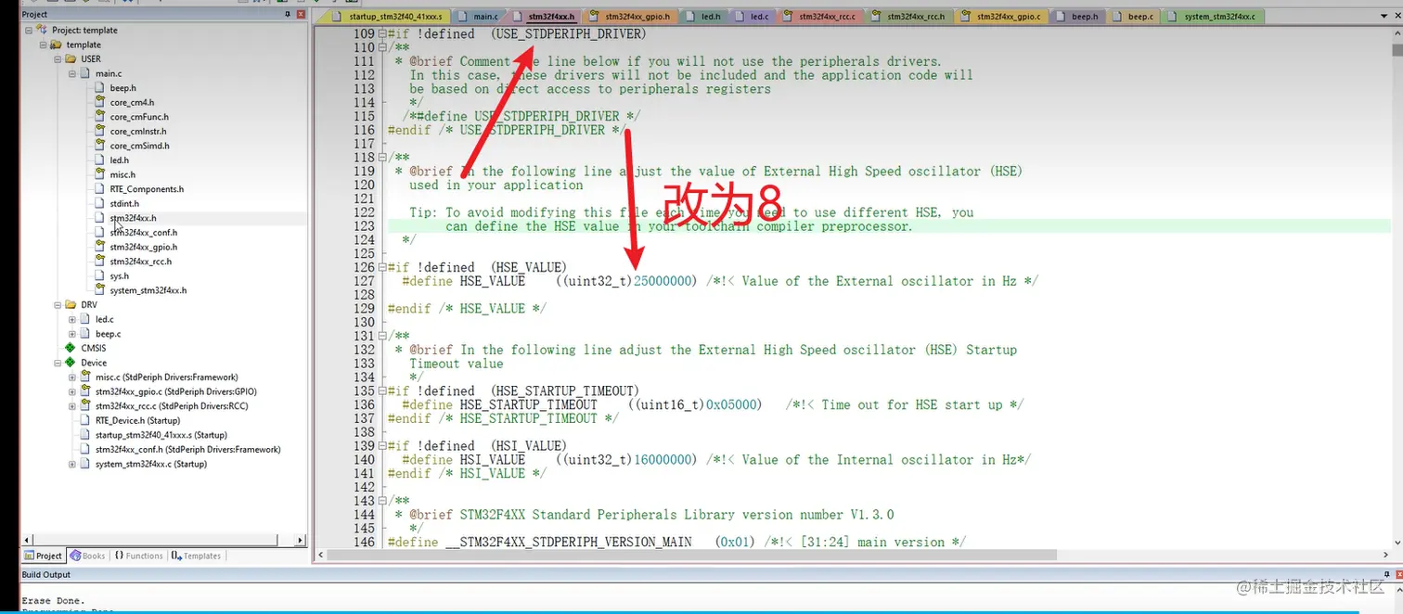Click the file icon beside core_cmInstr.h
This screenshot has height=614, width=1403.
(x=100, y=131)
